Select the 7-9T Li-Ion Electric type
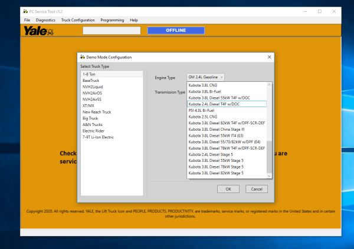354x249 pixels. [112, 137]
